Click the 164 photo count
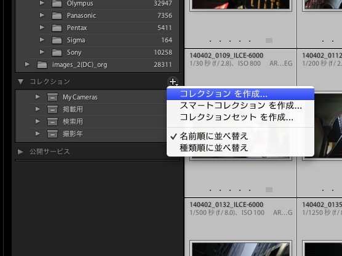342x256 pixels. point(167,40)
